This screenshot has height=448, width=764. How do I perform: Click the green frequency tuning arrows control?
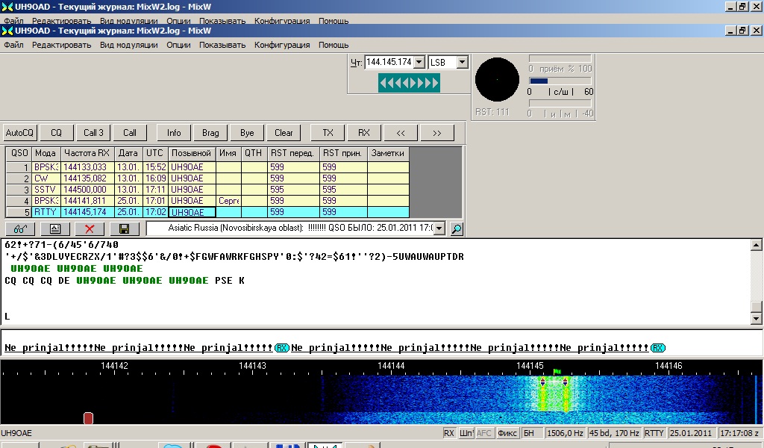click(x=409, y=83)
